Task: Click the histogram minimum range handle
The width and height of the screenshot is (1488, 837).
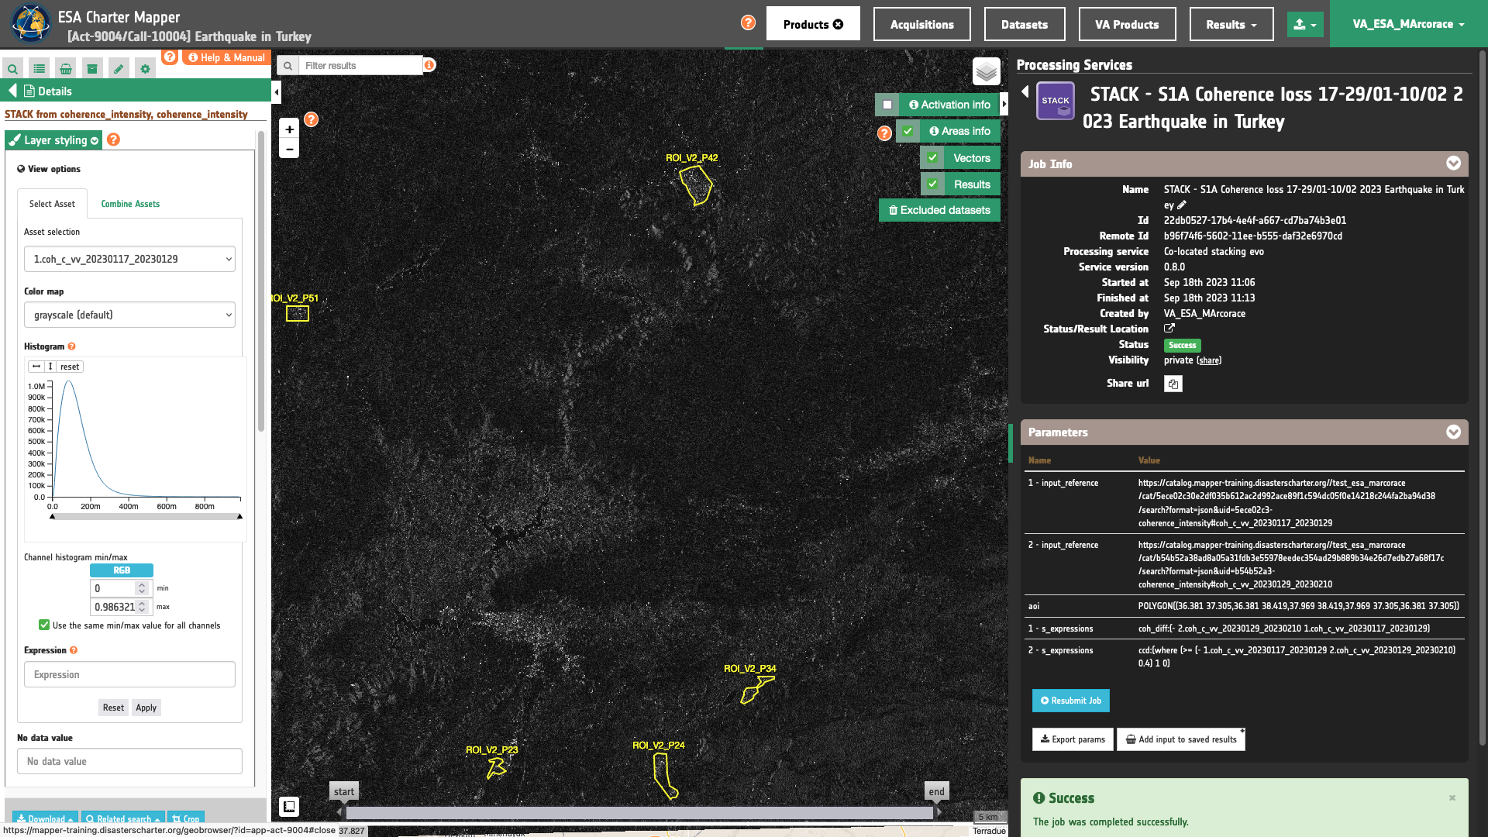Action: pos(53,516)
